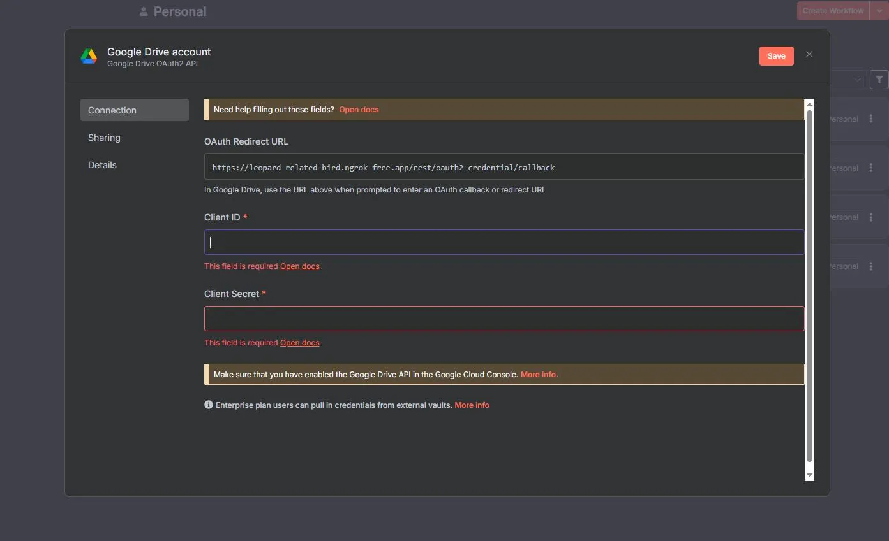Open the first row's three-dot menu
The width and height of the screenshot is (889, 541).
tap(871, 119)
